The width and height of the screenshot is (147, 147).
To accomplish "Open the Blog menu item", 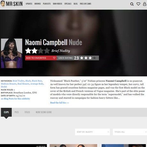I will [75, 4].
